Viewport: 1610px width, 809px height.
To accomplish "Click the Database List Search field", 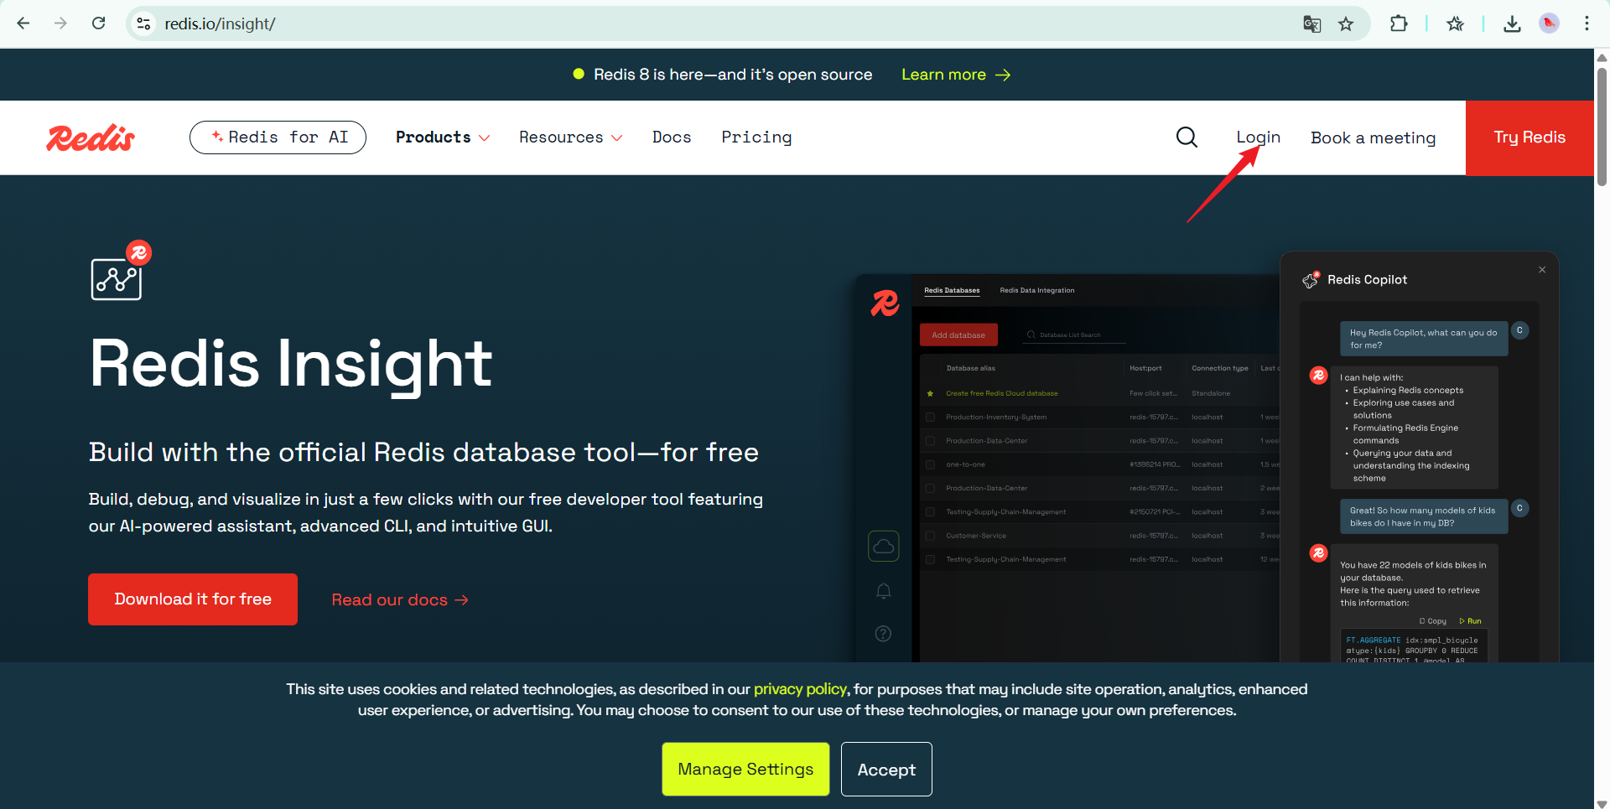I will click(1073, 335).
